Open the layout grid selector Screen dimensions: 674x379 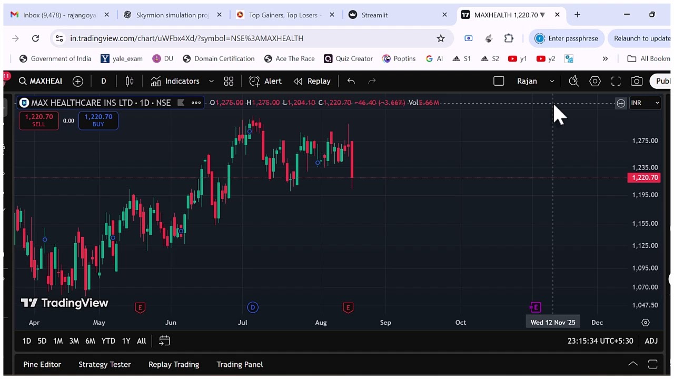pyautogui.click(x=229, y=81)
